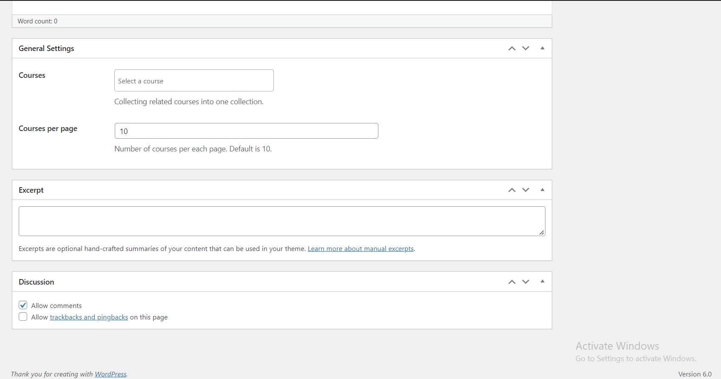Click the Excerpt textarea resize handle
The image size is (721, 379).
click(542, 233)
